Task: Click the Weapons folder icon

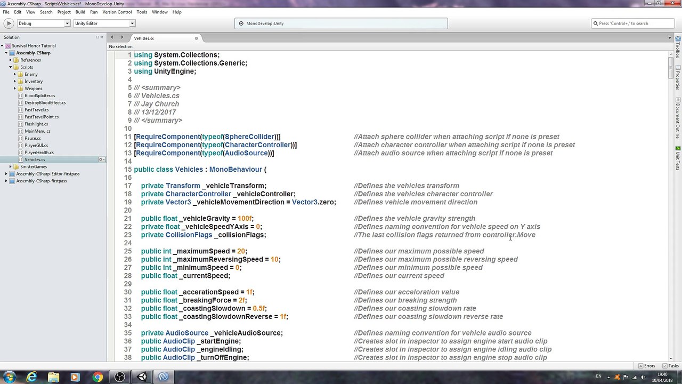Action: pos(20,89)
